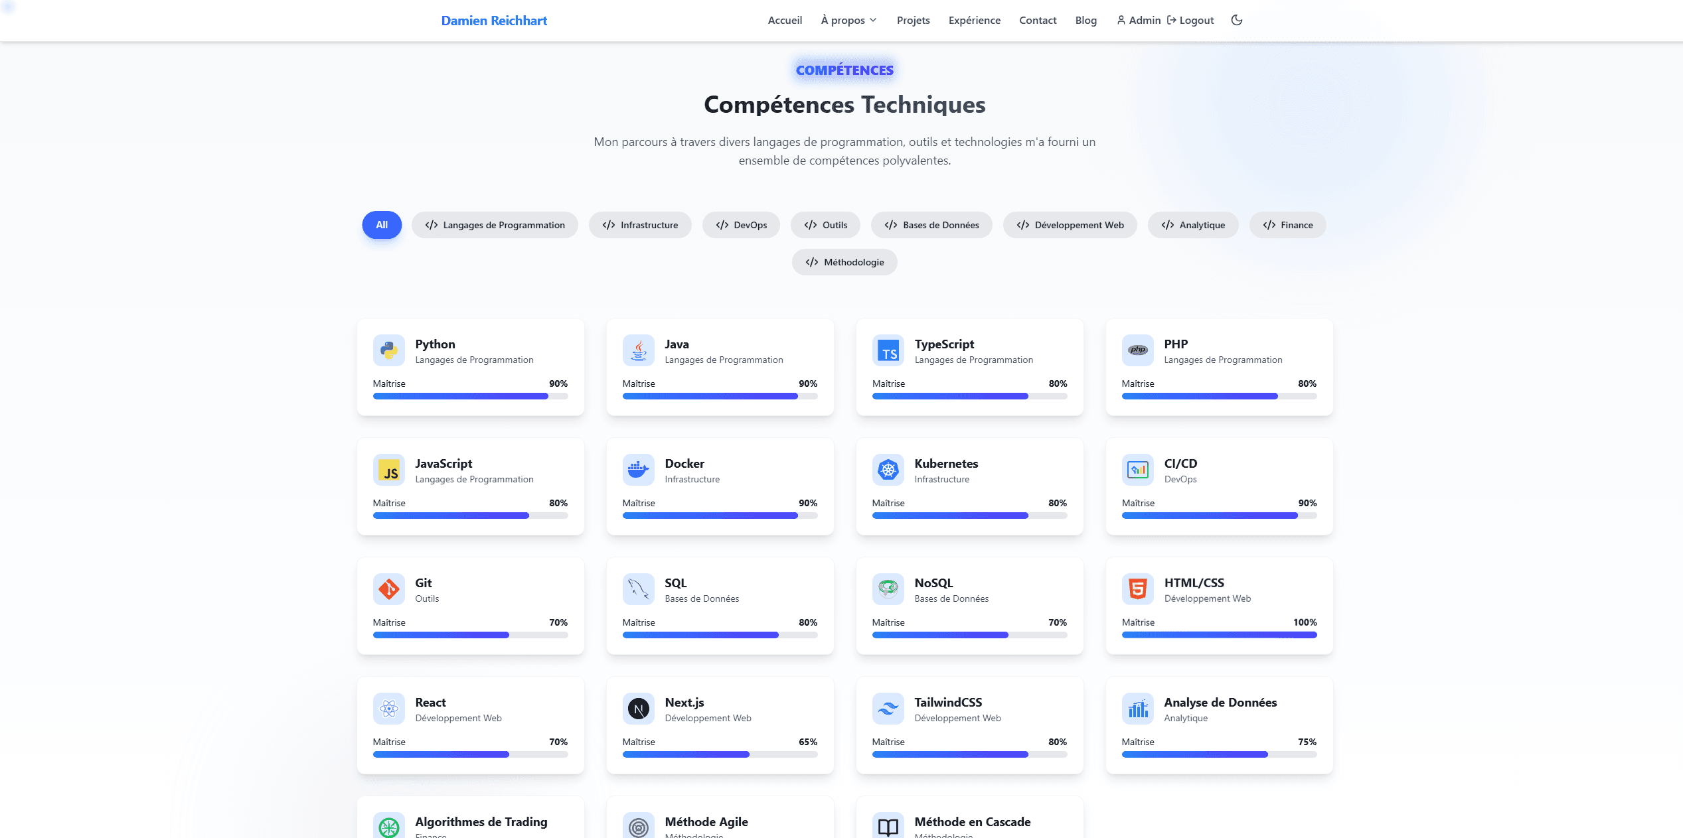Click the Analyse de Données bar chart icon
This screenshot has height=838, width=1683.
[x=1137, y=709]
